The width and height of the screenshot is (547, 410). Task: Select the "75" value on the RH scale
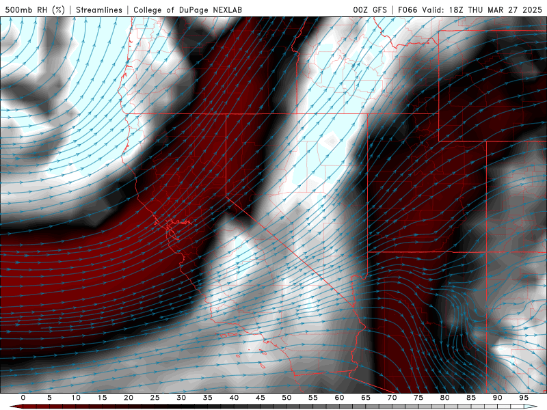coord(418,398)
